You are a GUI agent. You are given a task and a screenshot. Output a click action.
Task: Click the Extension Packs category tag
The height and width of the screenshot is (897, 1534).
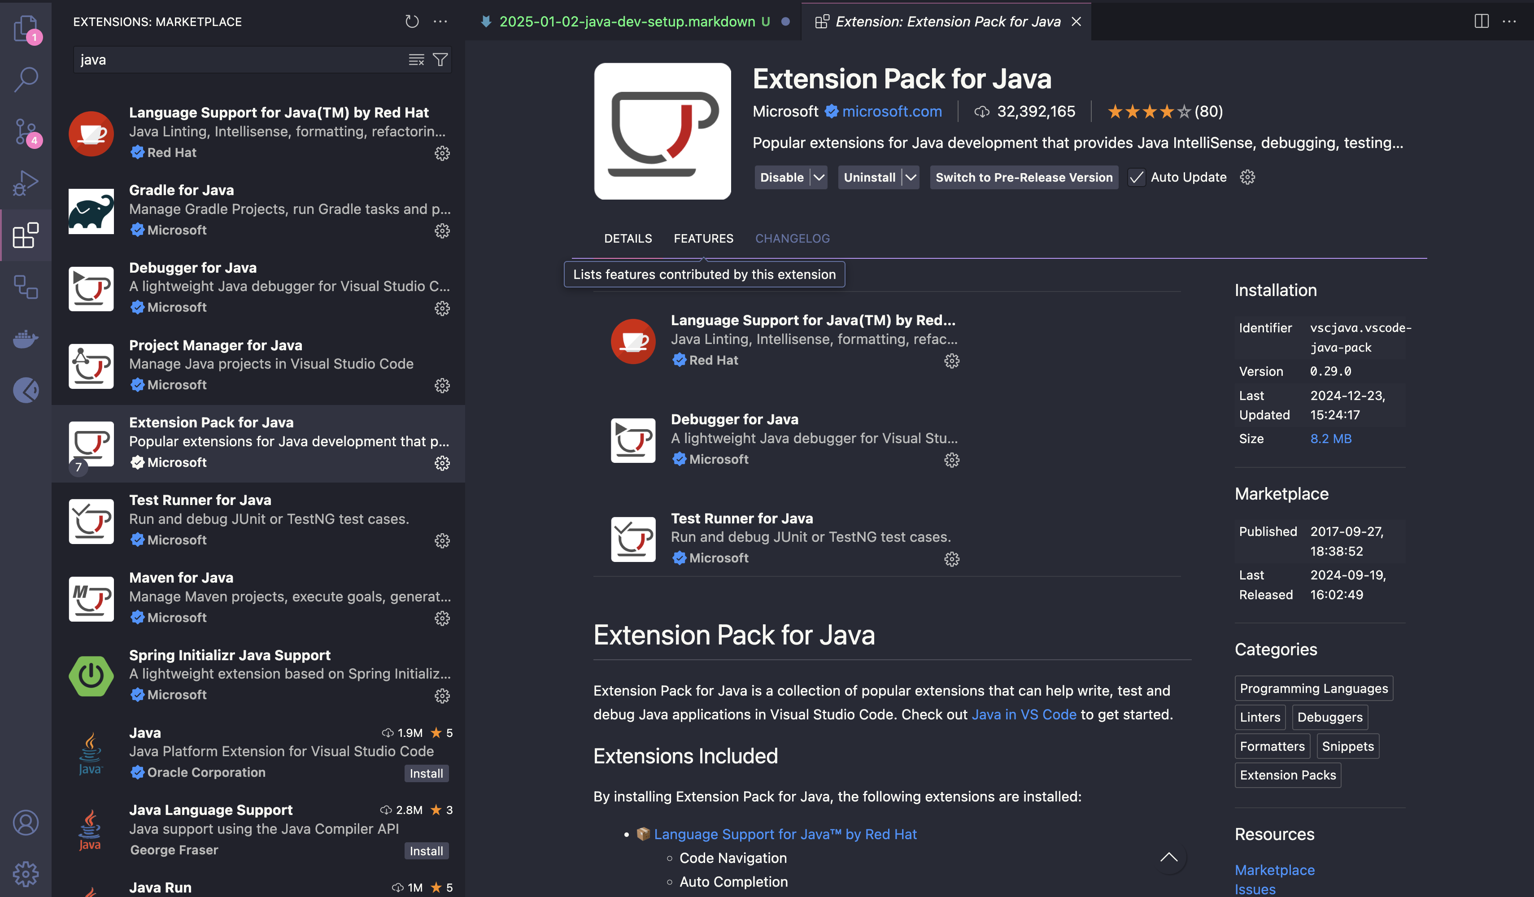[1287, 775]
